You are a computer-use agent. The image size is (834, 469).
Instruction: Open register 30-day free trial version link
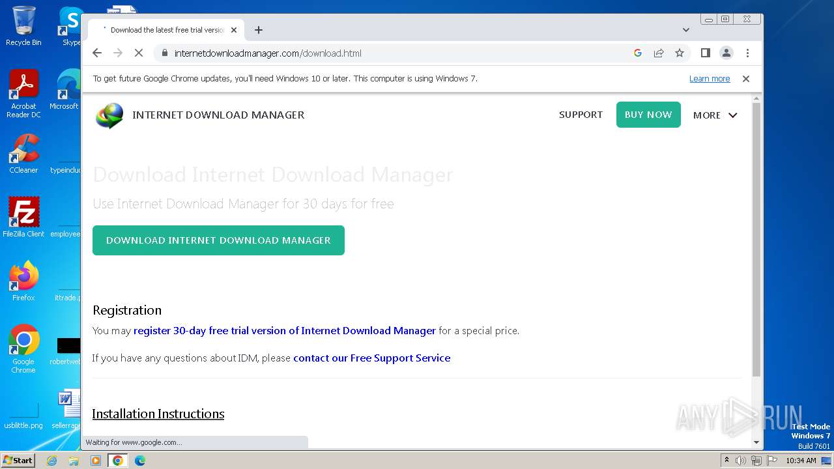coord(285,331)
